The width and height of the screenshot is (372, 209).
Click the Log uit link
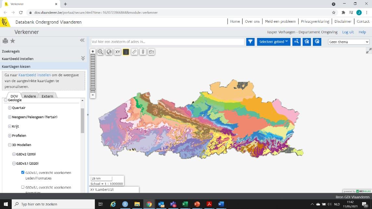coord(348,32)
